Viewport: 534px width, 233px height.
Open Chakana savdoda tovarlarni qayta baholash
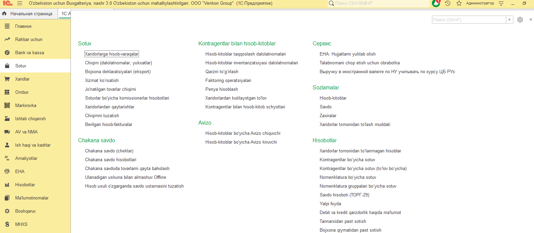coord(127,168)
